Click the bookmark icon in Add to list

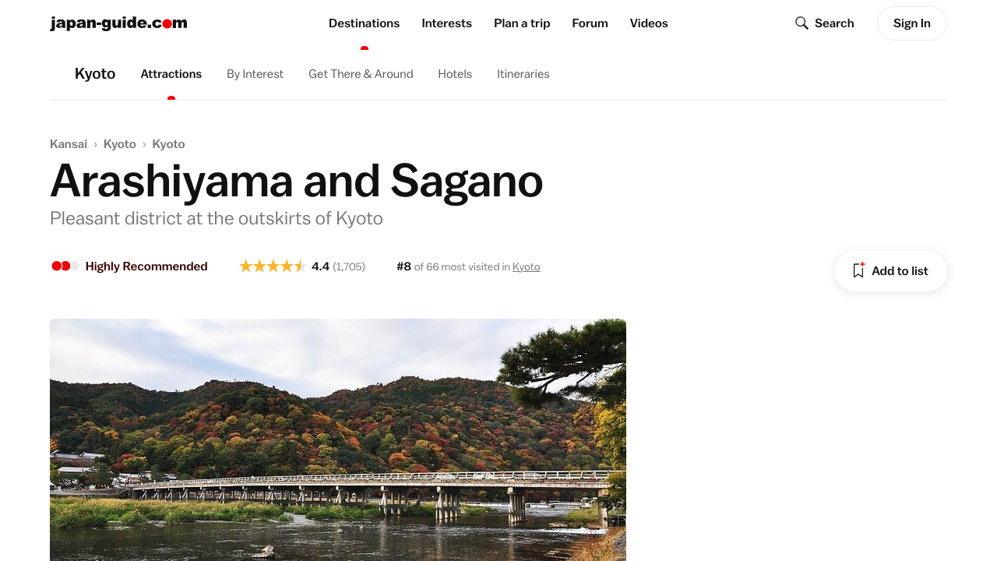[858, 270]
